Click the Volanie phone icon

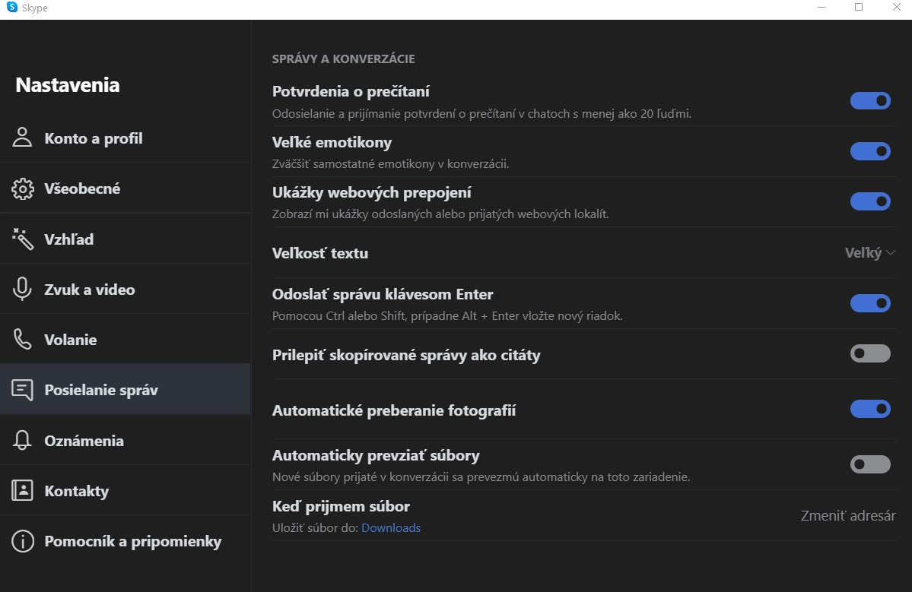click(x=23, y=340)
